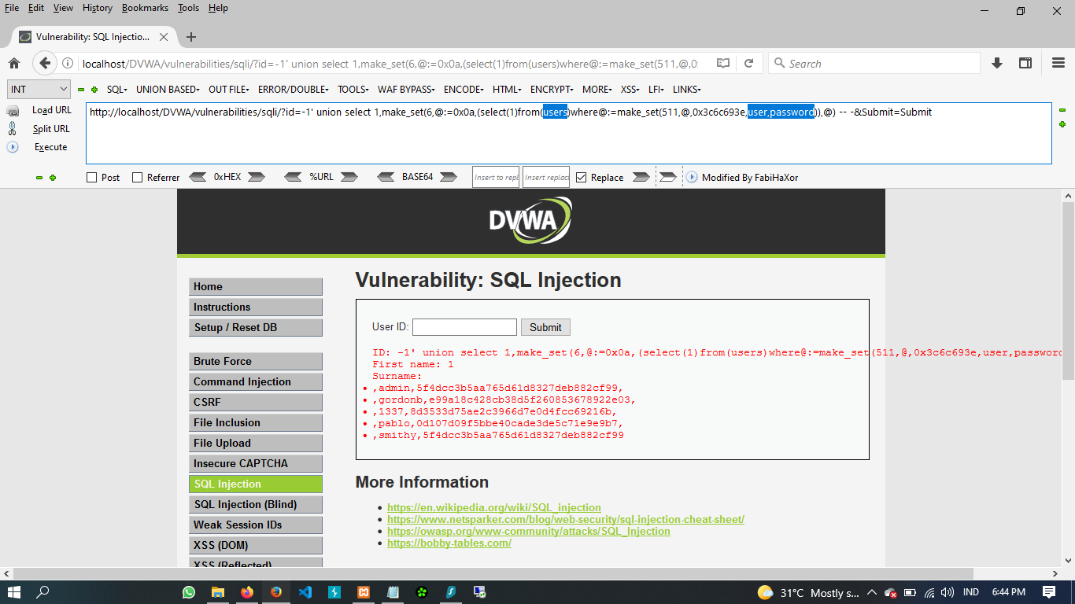Go to the Firefox home page icon
Viewport: 1075px width, 604px height.
tap(14, 64)
